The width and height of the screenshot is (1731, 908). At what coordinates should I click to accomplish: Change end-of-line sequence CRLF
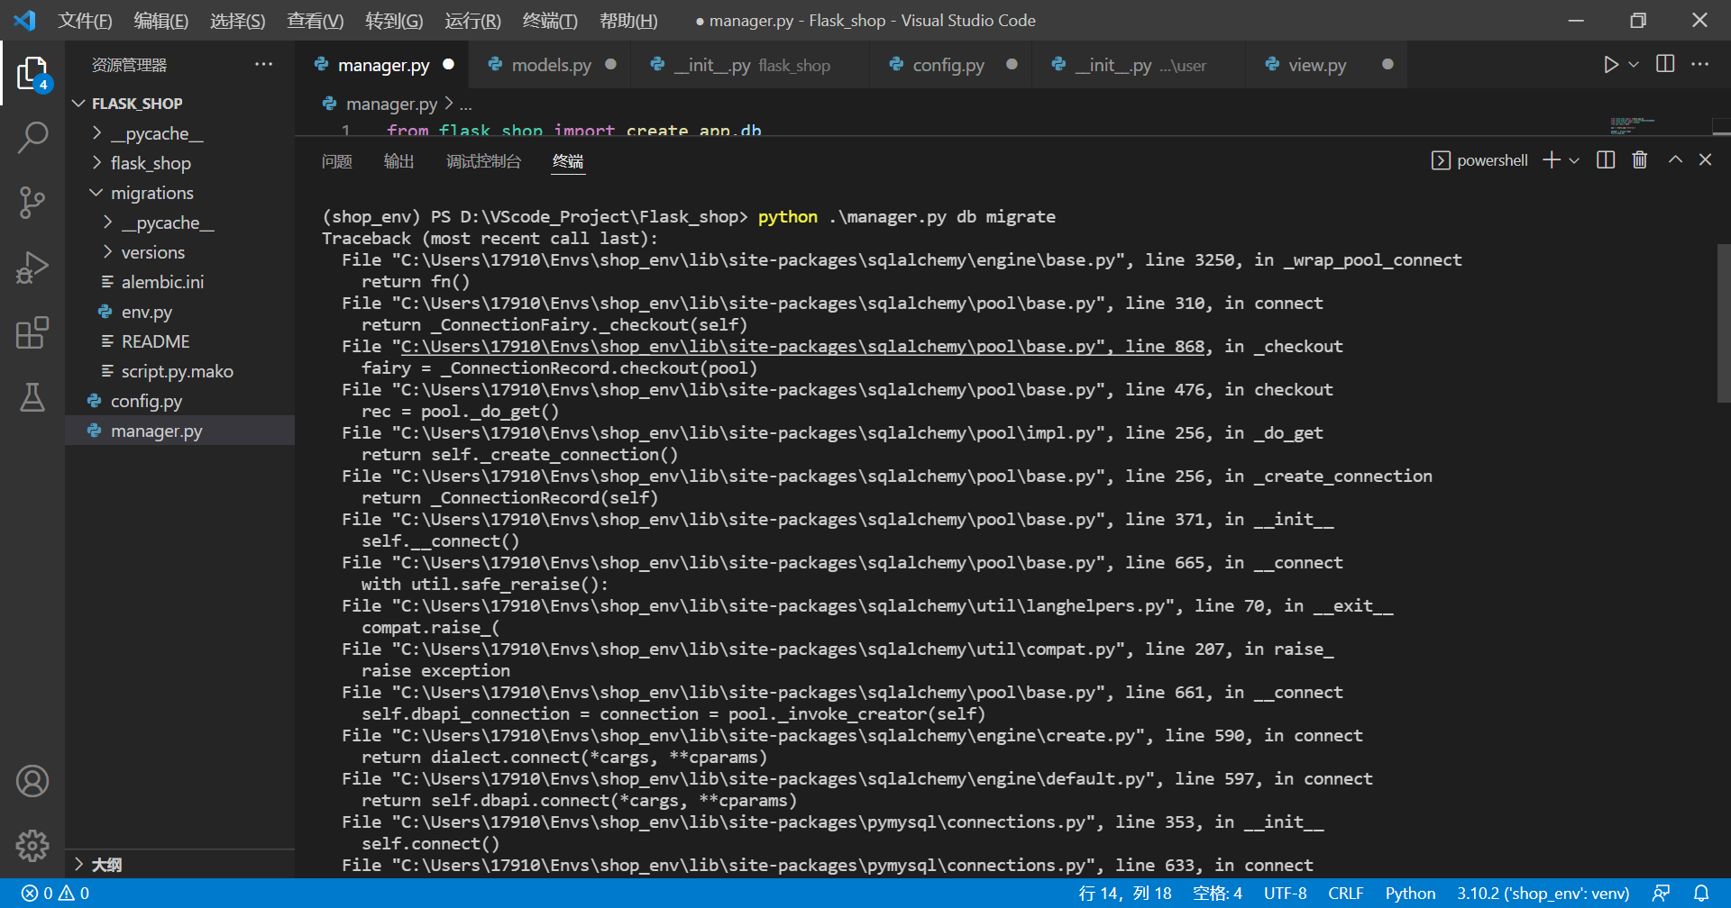[1345, 894]
